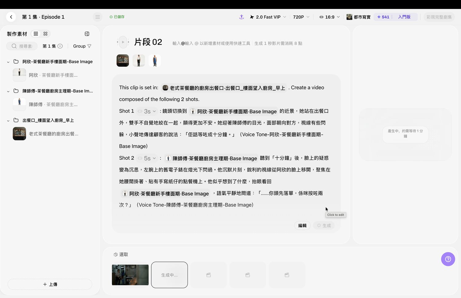This screenshot has width=461, height=298.
Task: Click the 彩現完整劇集 render button
Action: click(x=439, y=17)
